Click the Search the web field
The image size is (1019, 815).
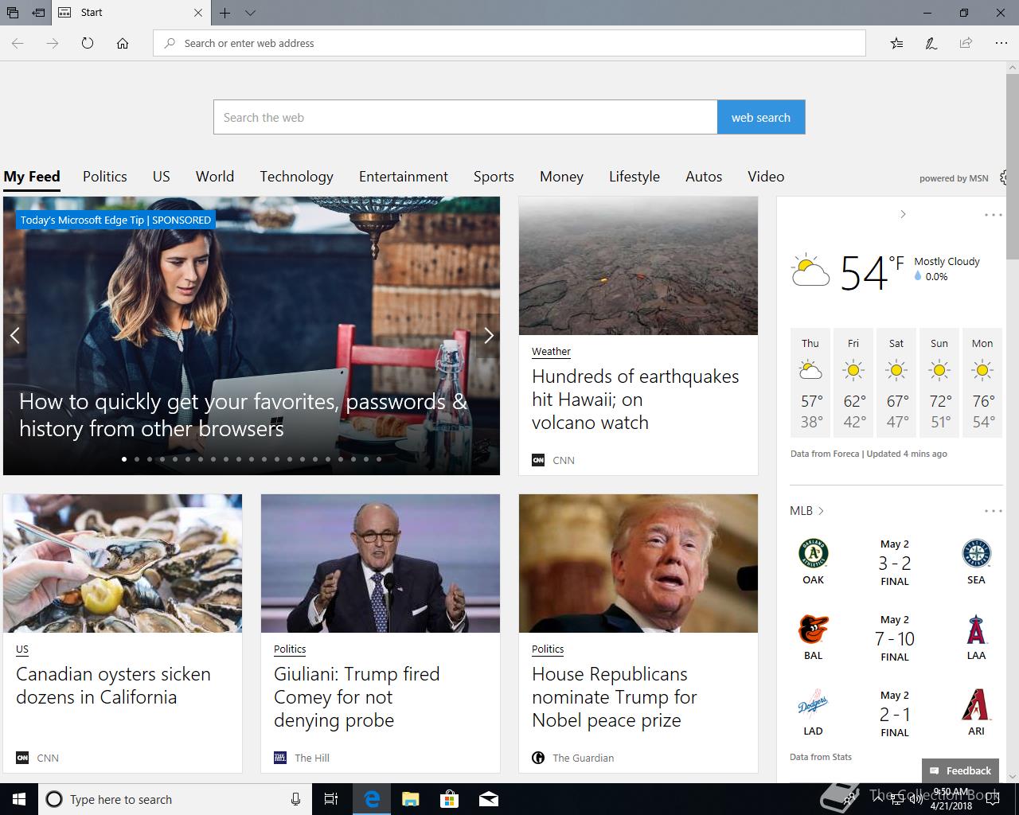[465, 117]
